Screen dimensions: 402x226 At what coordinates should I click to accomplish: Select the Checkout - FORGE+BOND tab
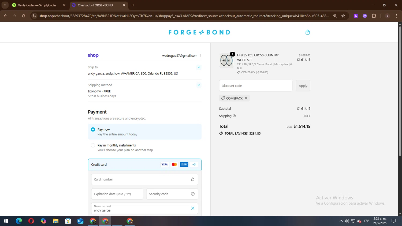[x=95, y=5]
